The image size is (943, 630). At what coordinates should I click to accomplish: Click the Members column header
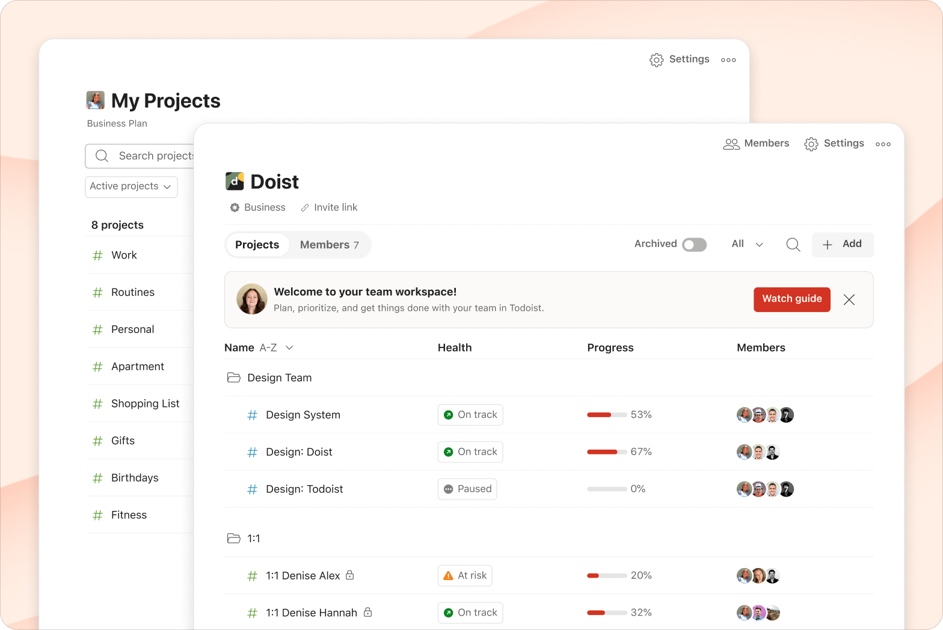[761, 347]
